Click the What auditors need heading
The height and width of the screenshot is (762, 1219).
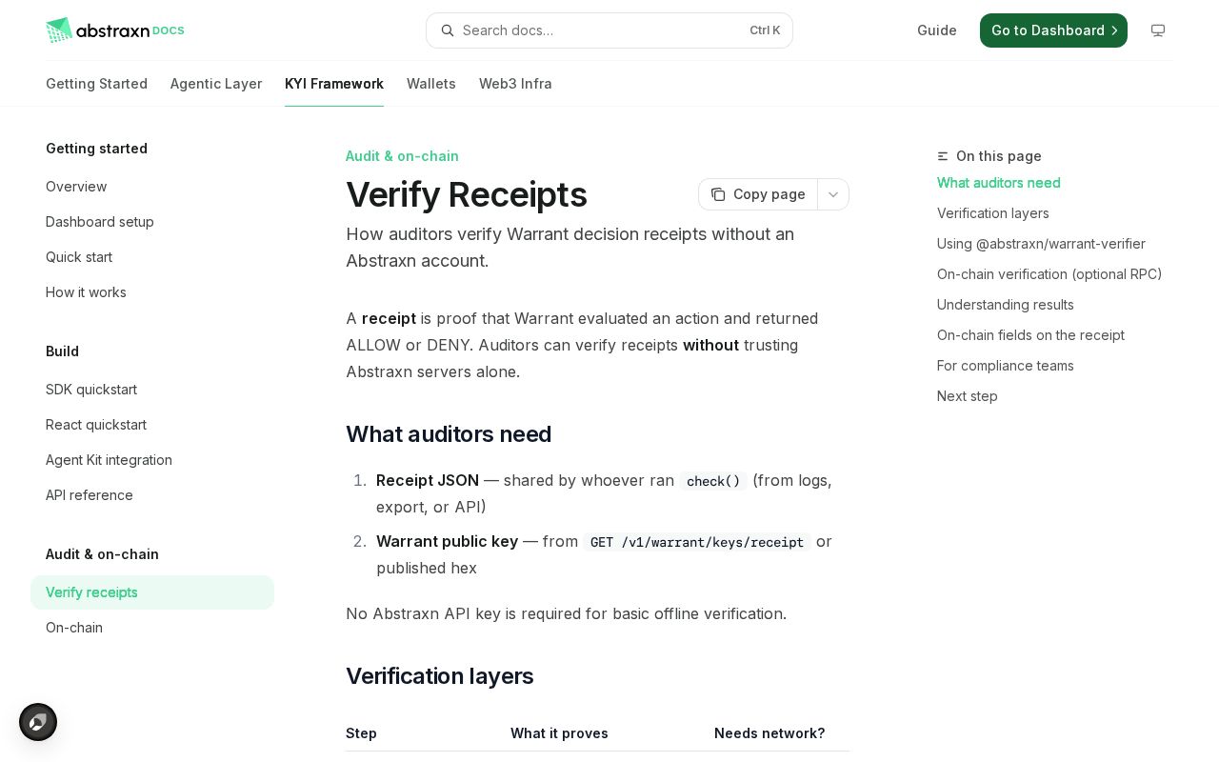[449, 434]
